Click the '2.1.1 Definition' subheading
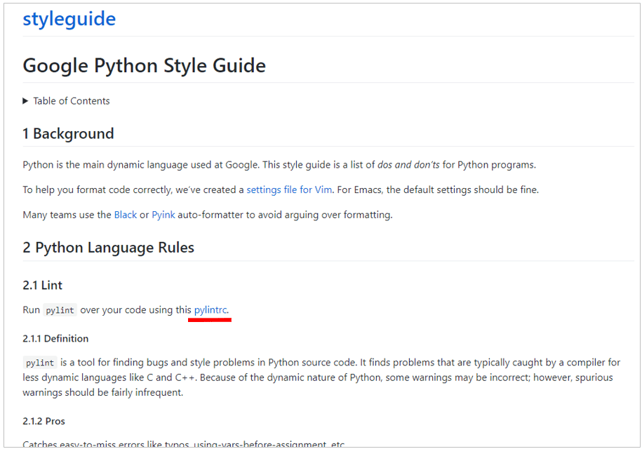 (x=55, y=338)
